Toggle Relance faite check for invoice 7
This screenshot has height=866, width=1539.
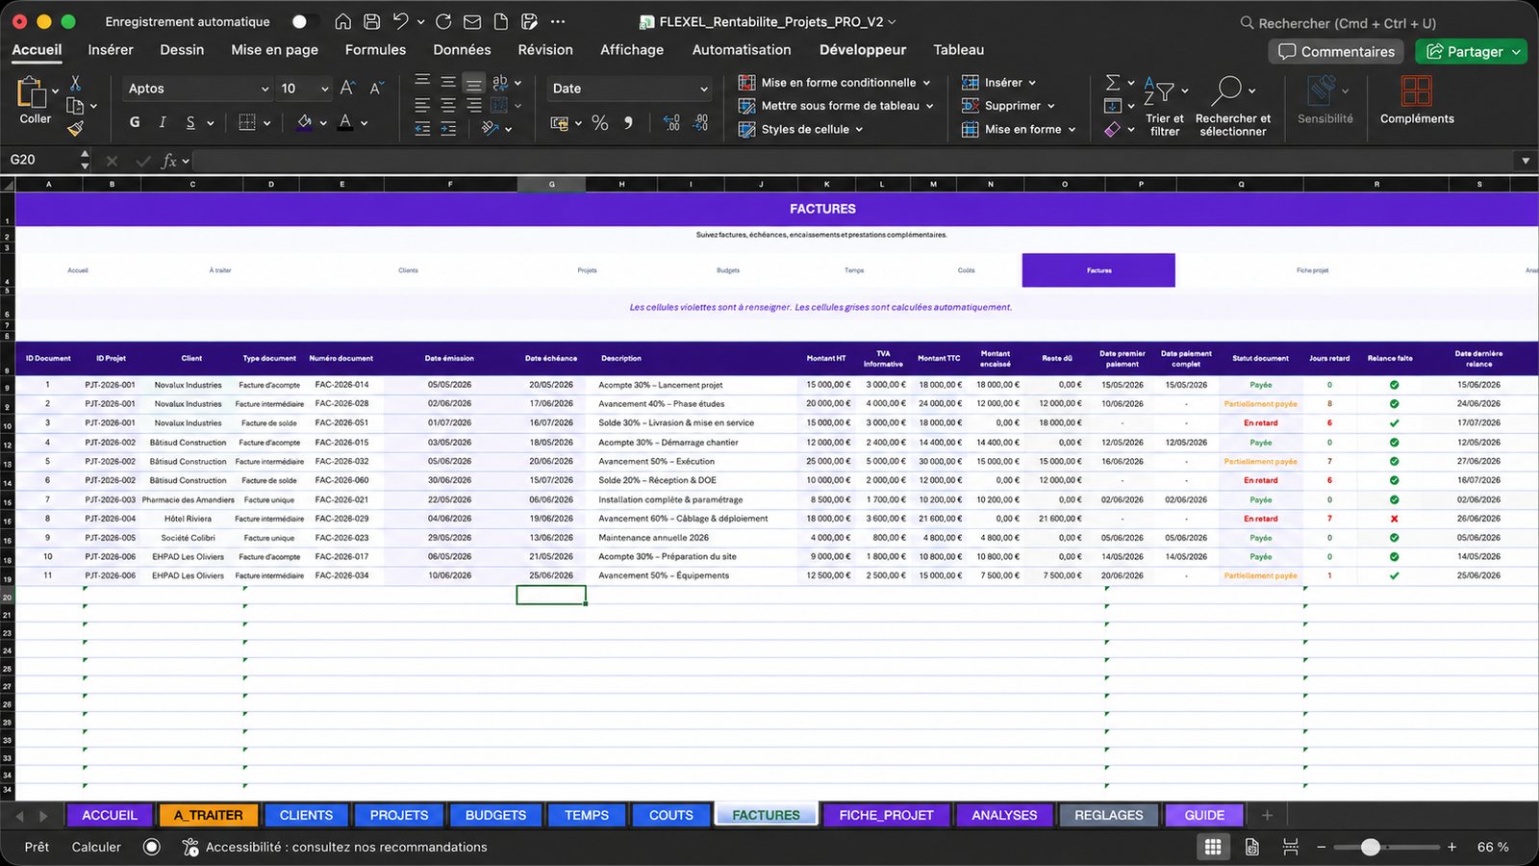pyautogui.click(x=1394, y=499)
